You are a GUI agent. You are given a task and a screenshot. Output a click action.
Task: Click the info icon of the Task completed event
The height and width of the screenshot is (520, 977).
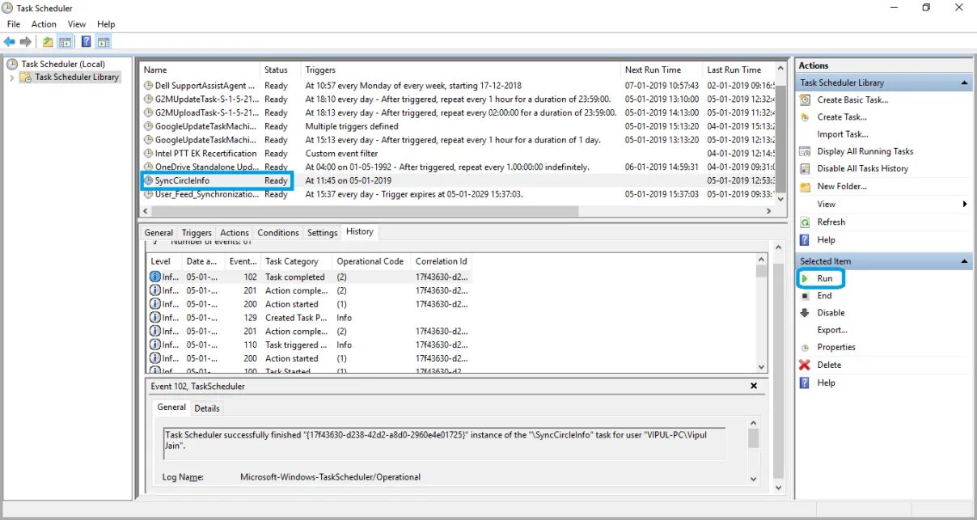coord(155,277)
